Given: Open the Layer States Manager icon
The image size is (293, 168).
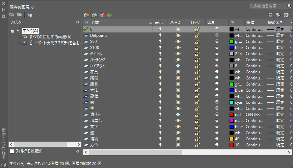Looking at the screenshot, I should coord(30,15).
